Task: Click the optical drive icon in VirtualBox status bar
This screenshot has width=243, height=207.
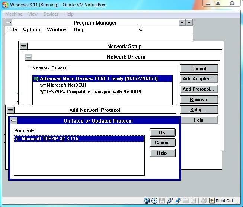Action: coord(154,201)
